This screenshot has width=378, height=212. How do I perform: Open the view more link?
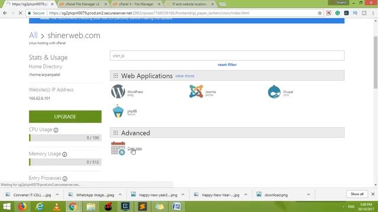coord(185,76)
